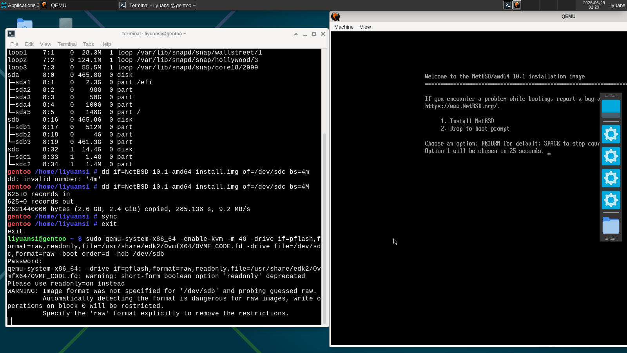Close the Terminal window
Image resolution: width=627 pixels, height=353 pixels.
(323, 34)
